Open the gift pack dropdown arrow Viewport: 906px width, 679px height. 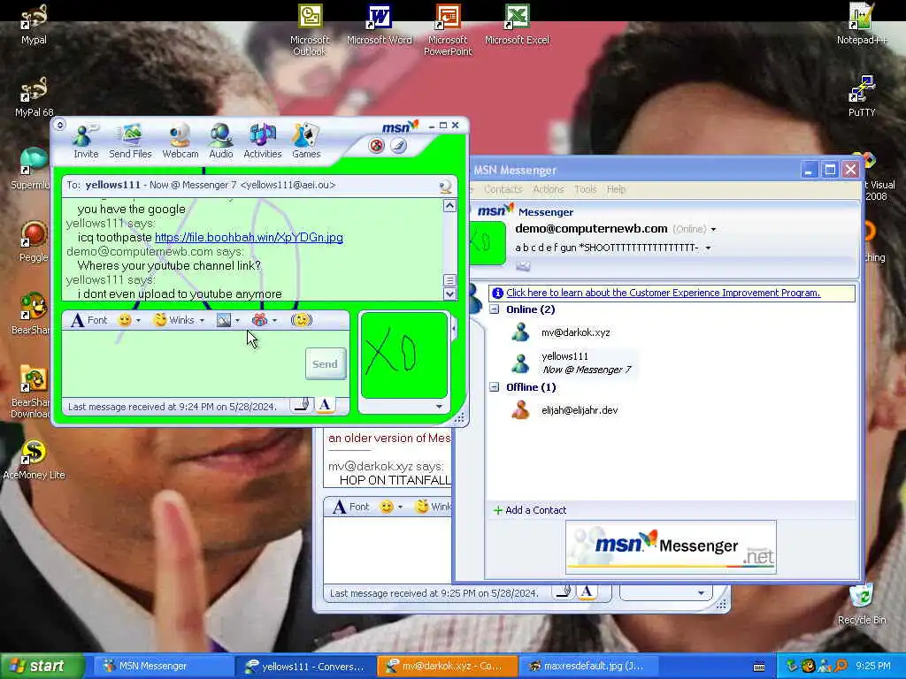click(275, 320)
